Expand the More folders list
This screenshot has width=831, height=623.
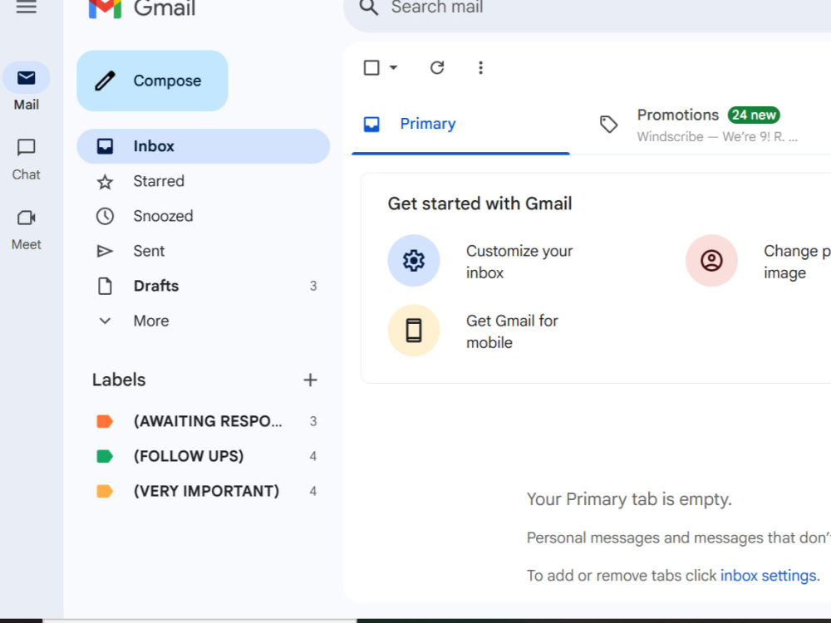[x=203, y=321]
